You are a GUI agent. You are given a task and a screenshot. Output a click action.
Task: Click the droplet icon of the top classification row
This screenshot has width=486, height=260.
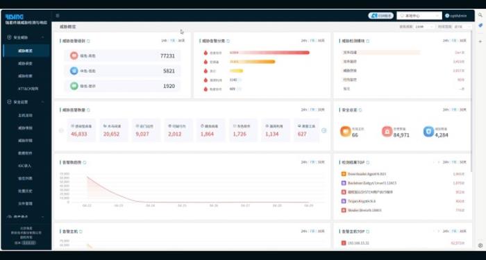(206, 53)
